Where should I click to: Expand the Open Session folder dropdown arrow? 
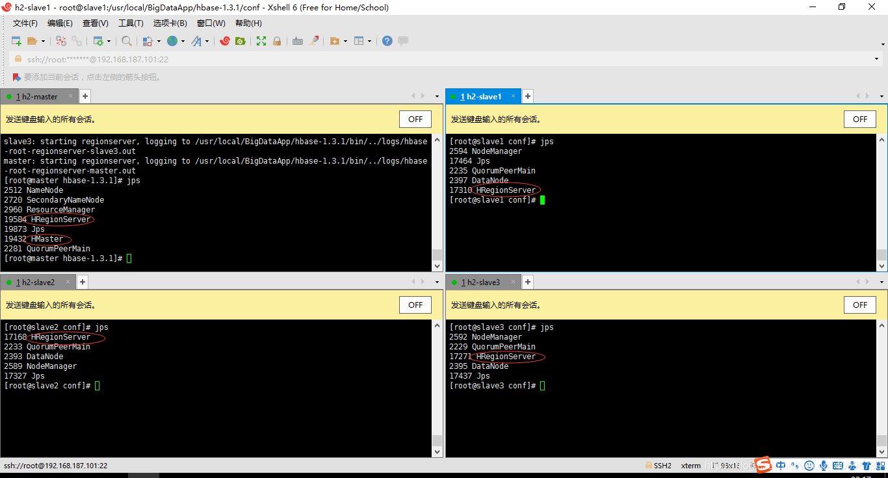[x=44, y=42]
